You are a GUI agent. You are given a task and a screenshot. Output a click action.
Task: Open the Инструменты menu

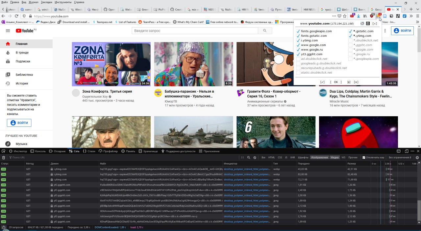63,2
